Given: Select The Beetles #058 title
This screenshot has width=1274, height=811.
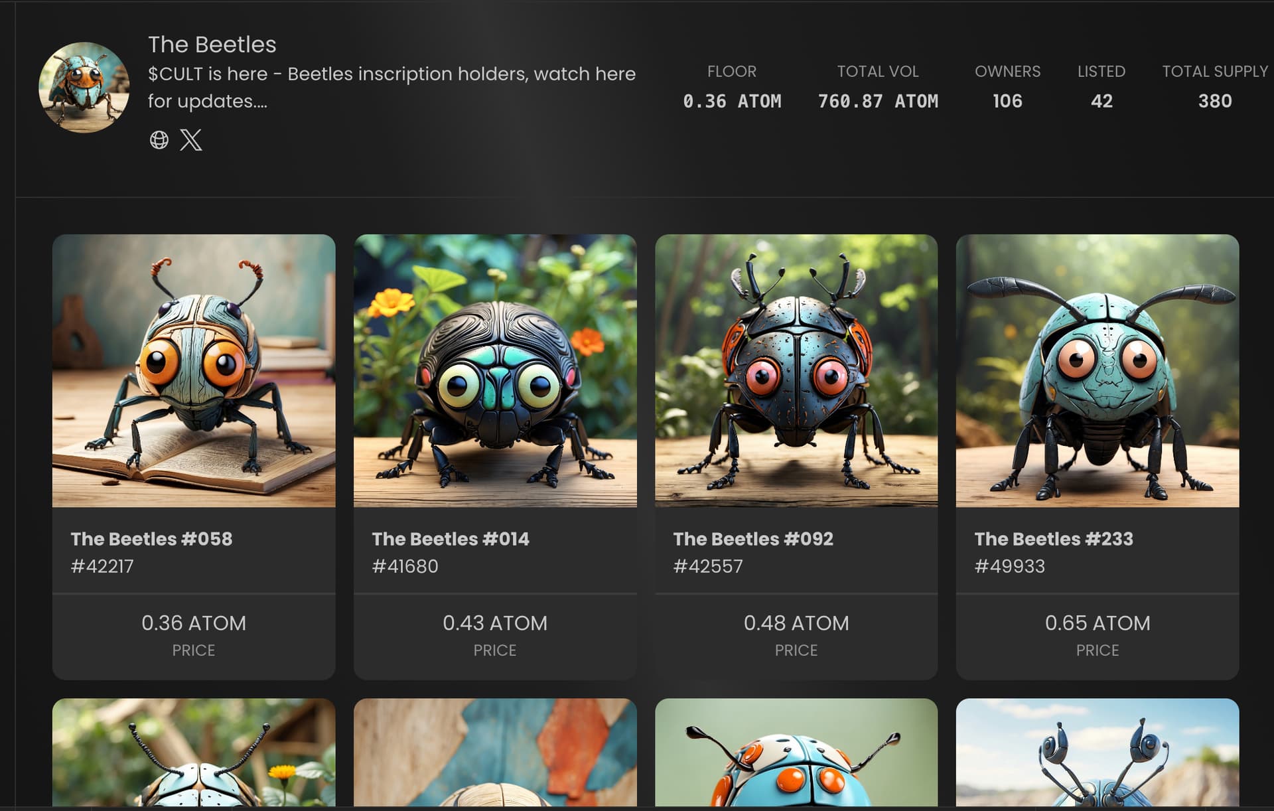Looking at the screenshot, I should [x=152, y=539].
